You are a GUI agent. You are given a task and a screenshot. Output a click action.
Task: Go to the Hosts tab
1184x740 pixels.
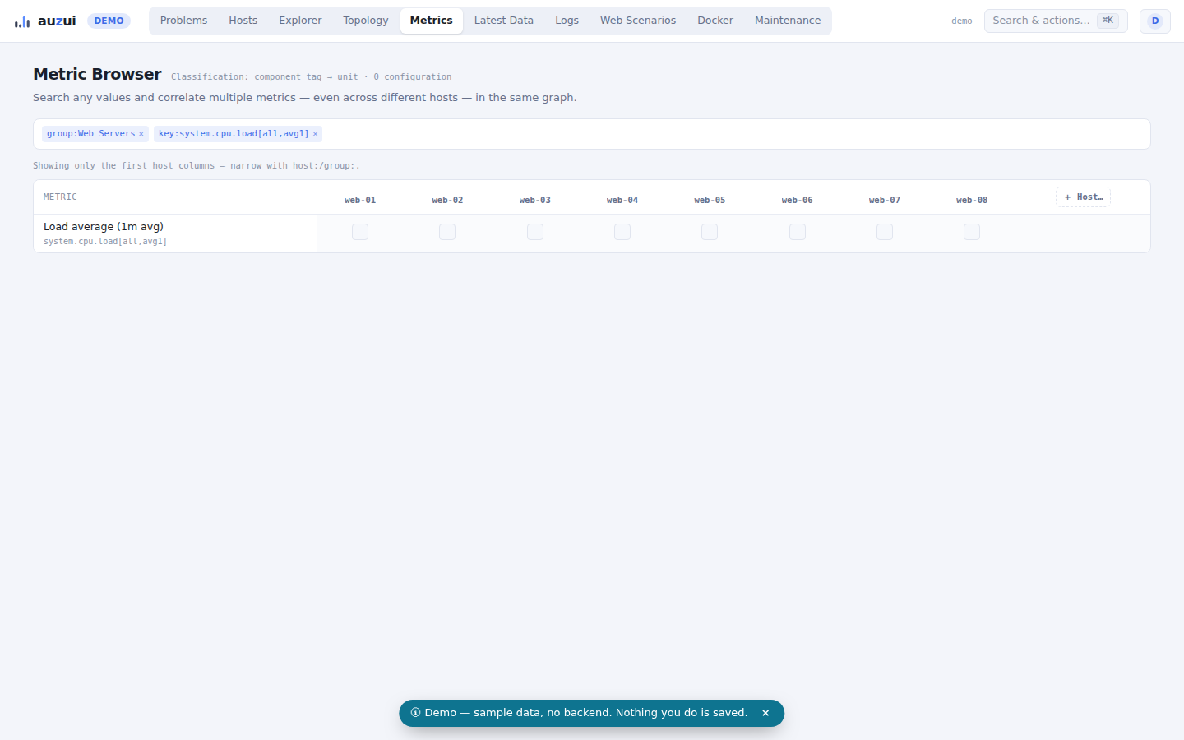pyautogui.click(x=243, y=21)
